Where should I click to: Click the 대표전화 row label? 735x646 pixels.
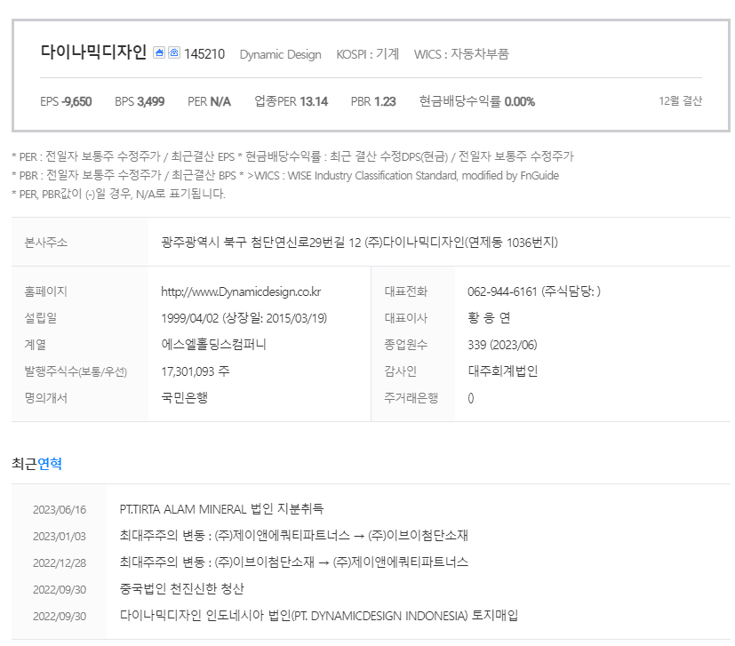406,291
